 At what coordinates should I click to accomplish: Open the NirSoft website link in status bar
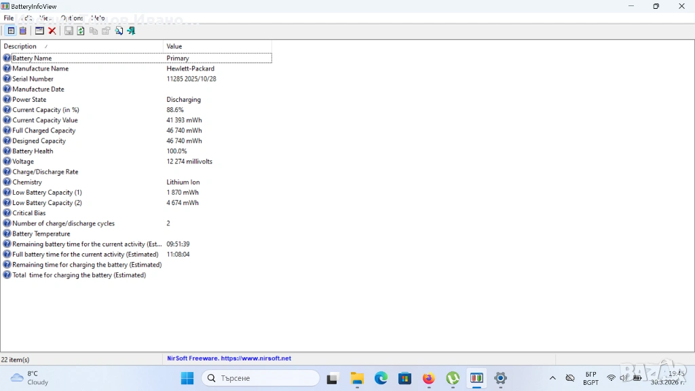(229, 358)
